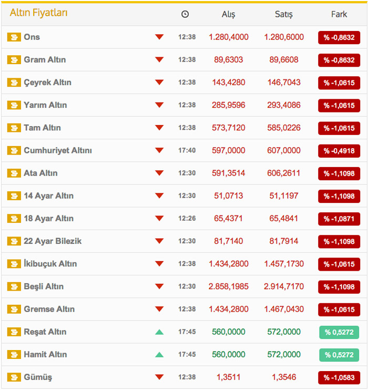The height and width of the screenshot is (391, 368).
Task: Click the red down arrow for Gram Altın
Action: [x=159, y=59]
